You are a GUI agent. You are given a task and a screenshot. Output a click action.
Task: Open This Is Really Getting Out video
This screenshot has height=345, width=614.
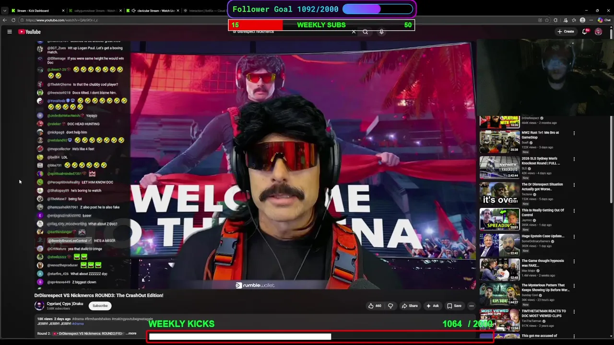pos(499,219)
